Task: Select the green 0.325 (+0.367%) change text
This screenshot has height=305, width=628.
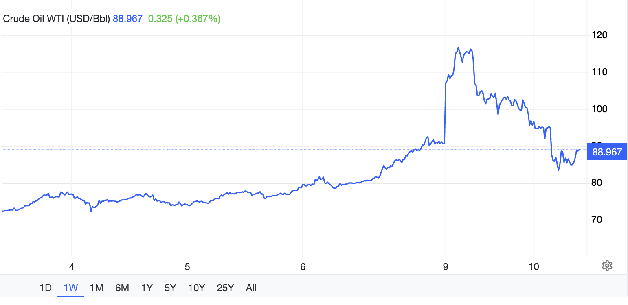Action: click(184, 18)
